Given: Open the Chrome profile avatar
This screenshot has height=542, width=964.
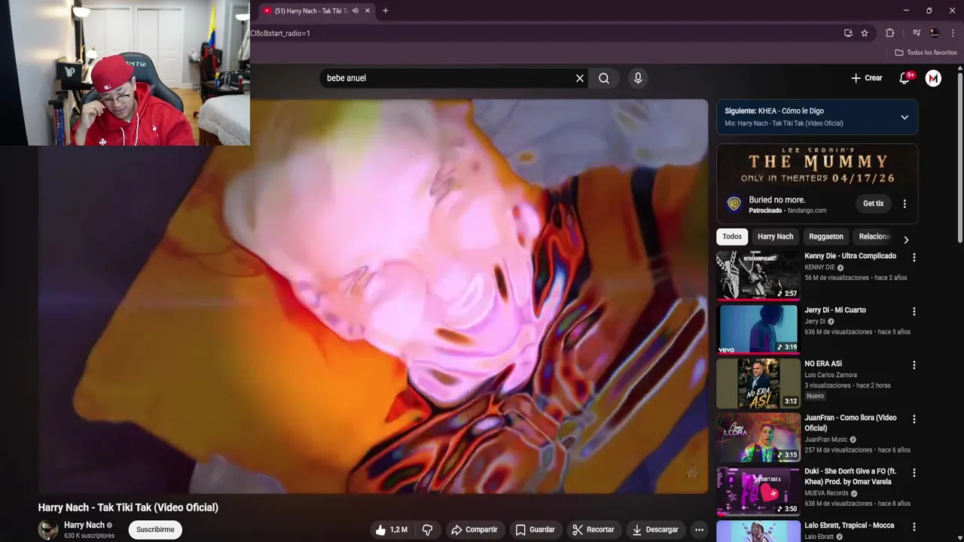Looking at the screenshot, I should point(935,33).
